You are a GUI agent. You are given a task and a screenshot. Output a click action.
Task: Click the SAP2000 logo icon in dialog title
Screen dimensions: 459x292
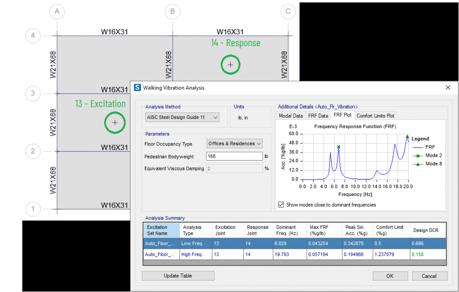tap(138, 88)
